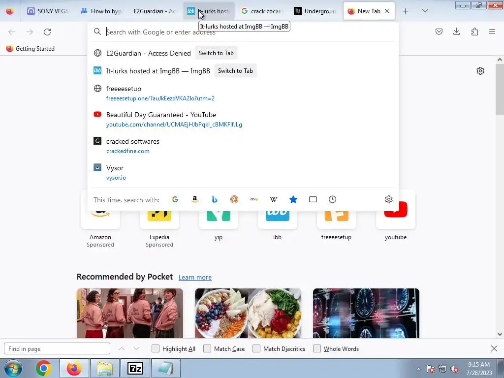Open Pocket story with pink jackets

[x=130, y=313]
